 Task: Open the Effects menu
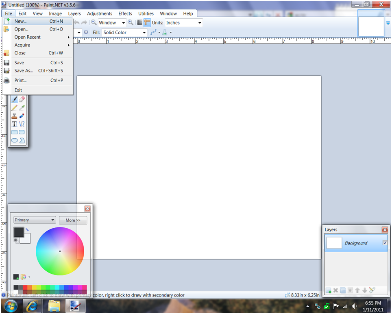(x=125, y=13)
